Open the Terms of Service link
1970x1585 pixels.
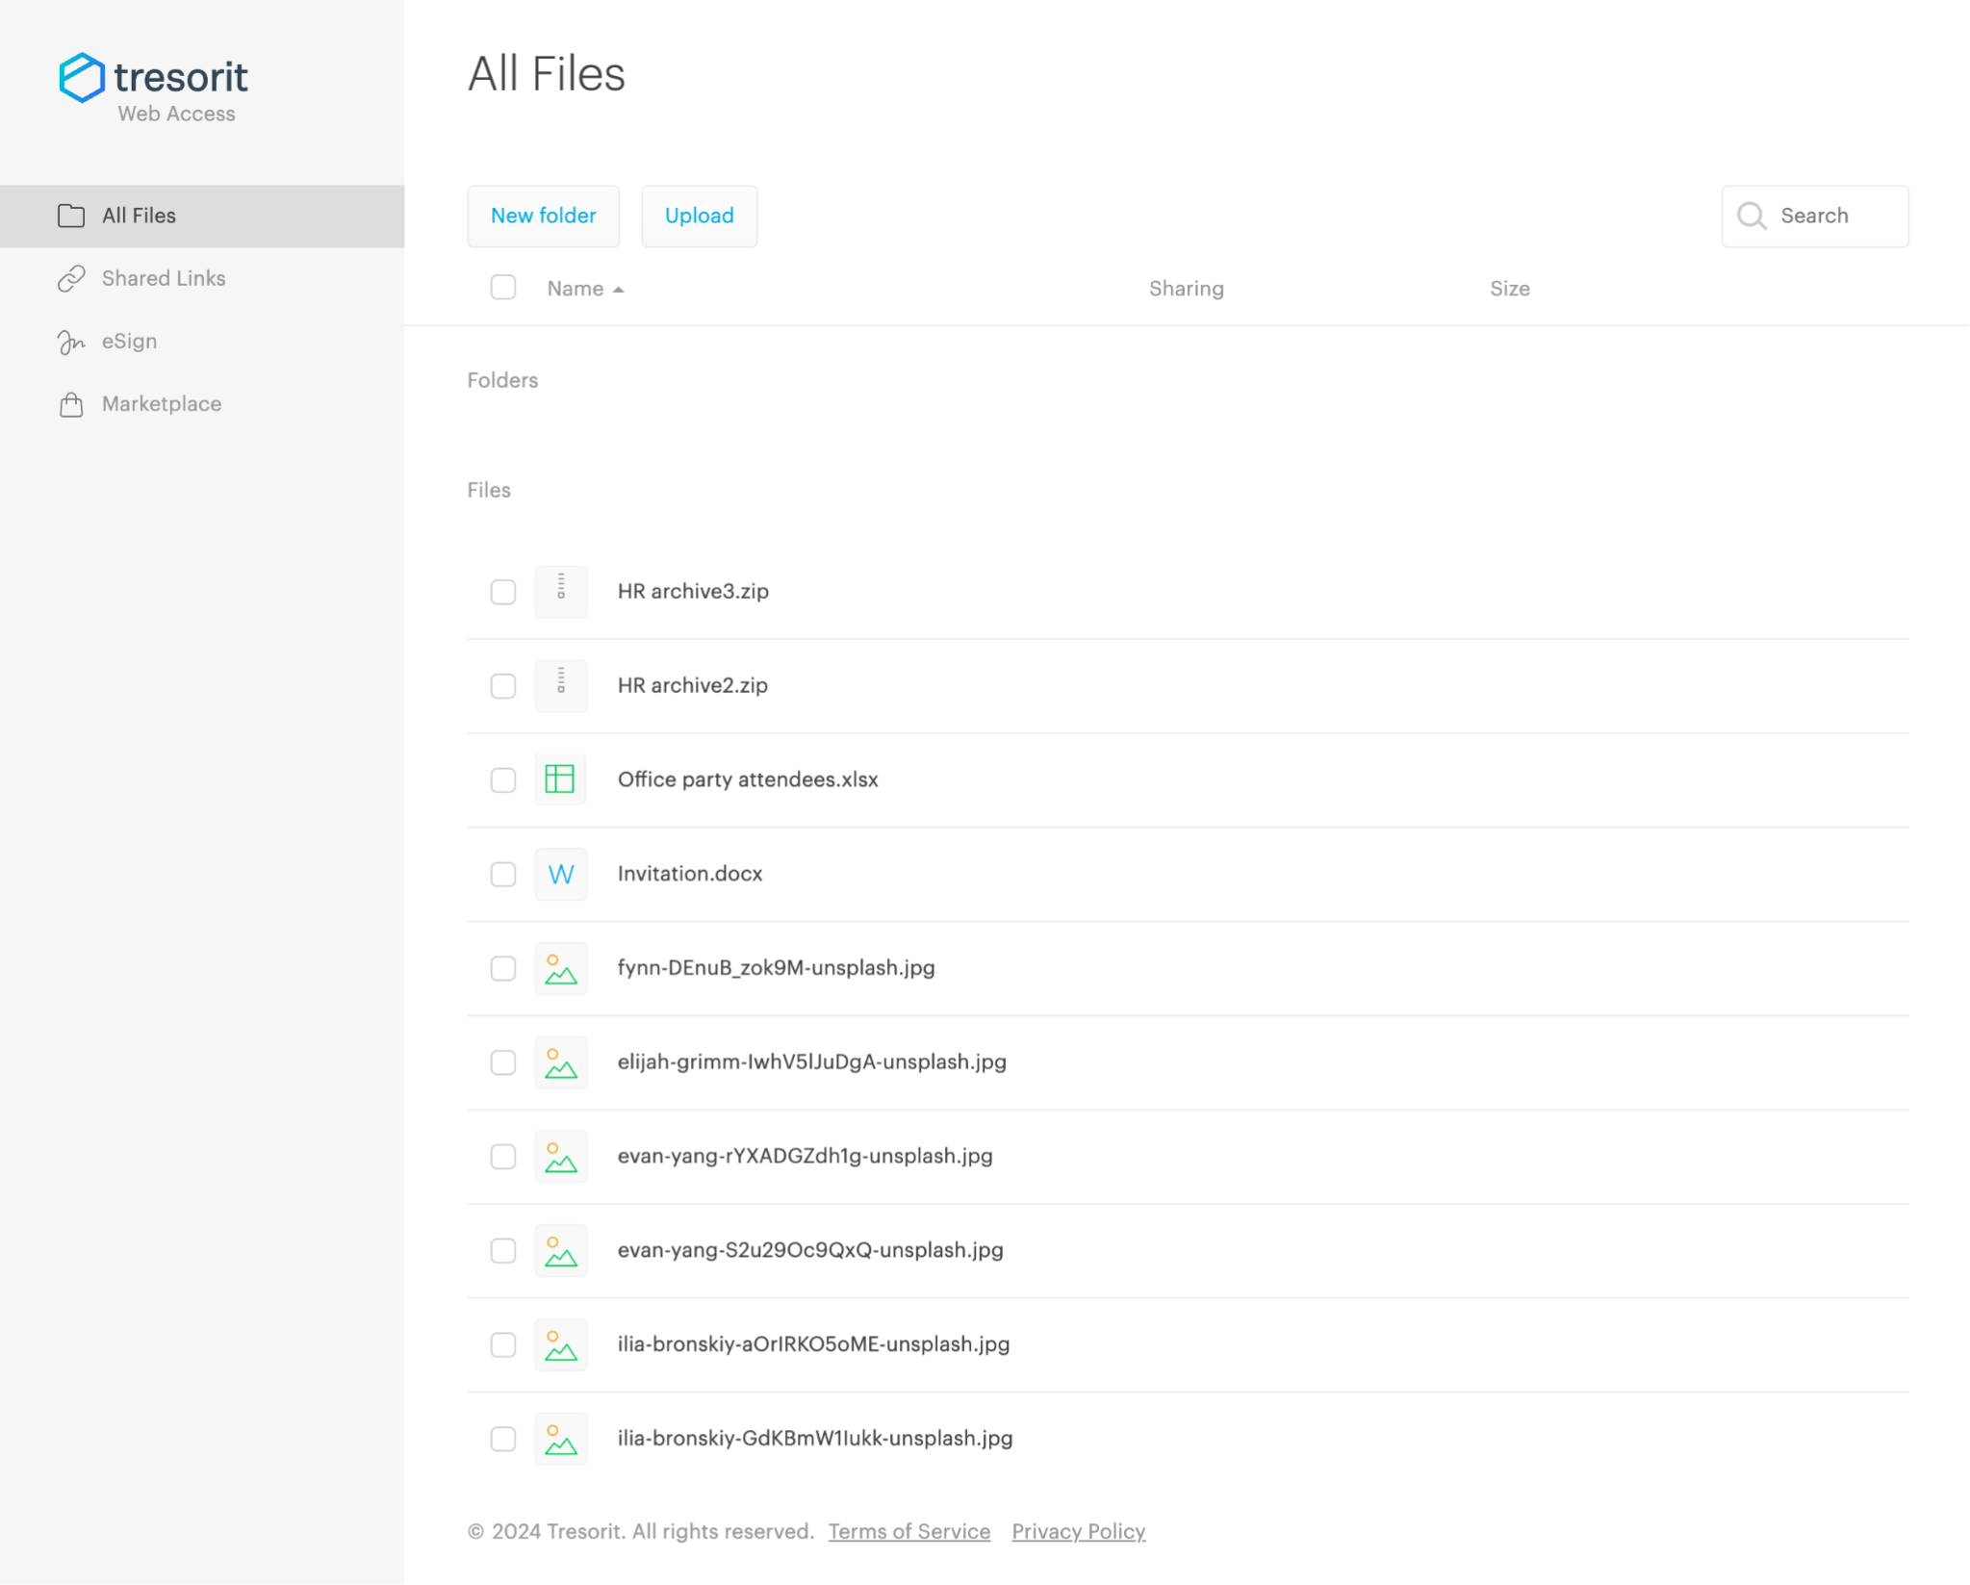[x=909, y=1532]
